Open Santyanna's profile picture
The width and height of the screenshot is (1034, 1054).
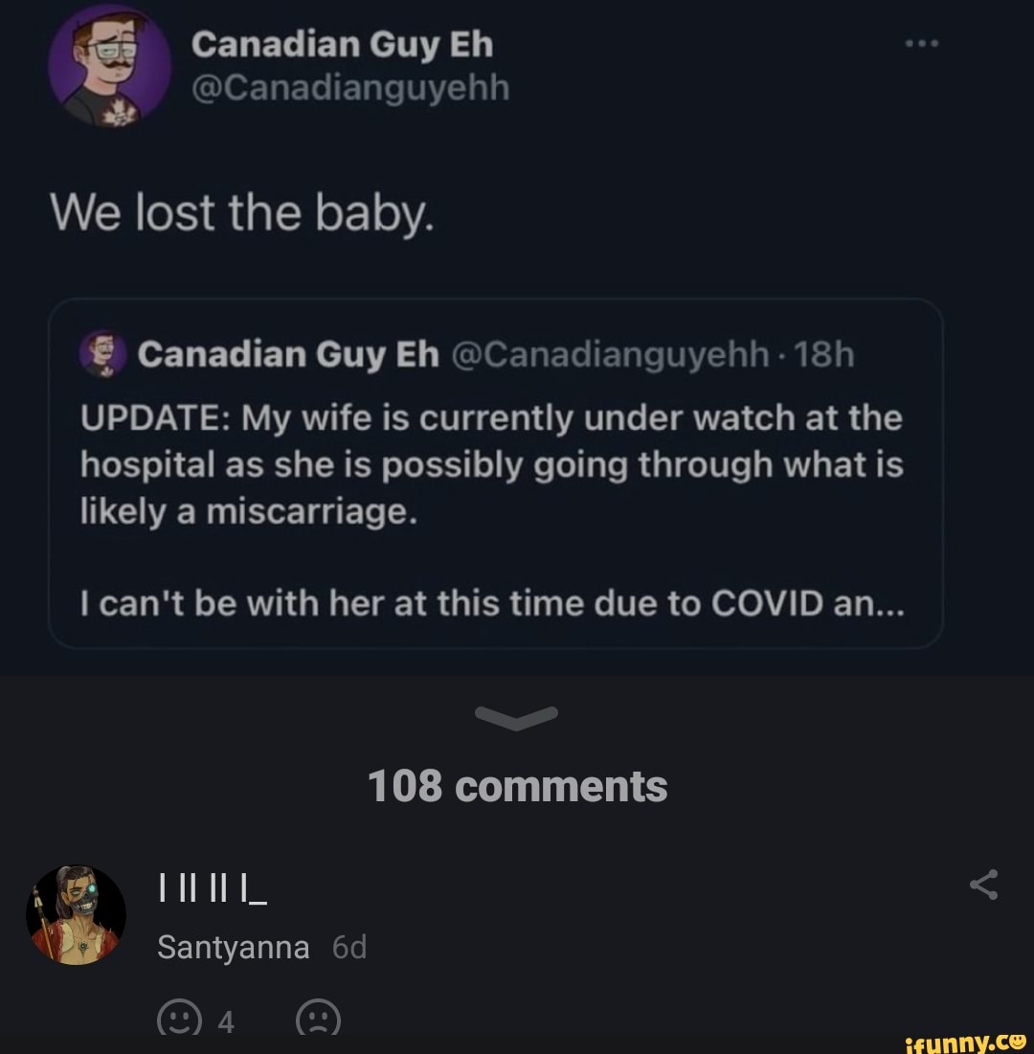[x=80, y=914]
